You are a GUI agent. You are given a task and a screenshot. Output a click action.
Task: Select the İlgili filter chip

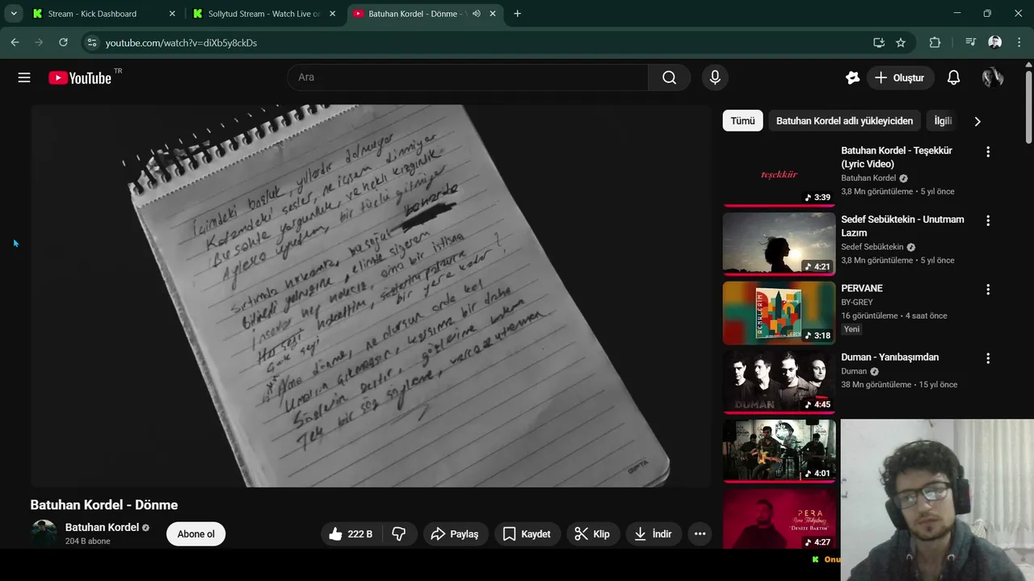click(943, 121)
